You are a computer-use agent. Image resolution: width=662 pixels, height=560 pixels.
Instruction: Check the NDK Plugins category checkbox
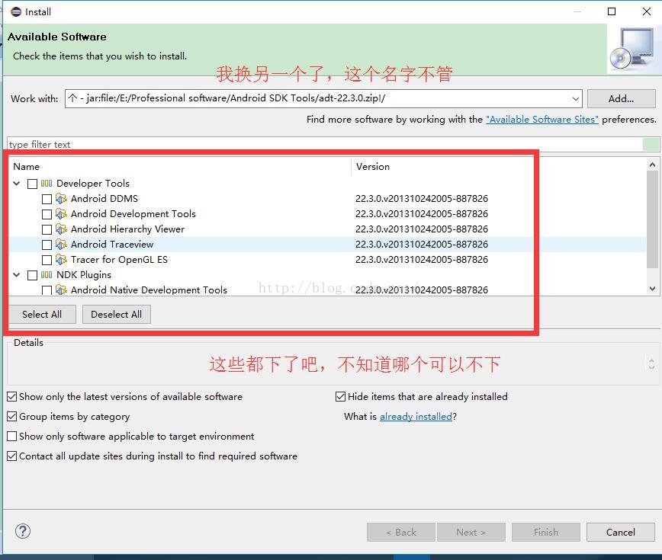32,275
